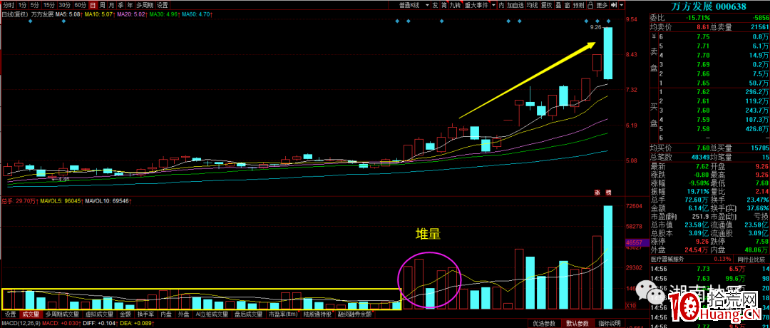Select the 换手率 indicator tab
The image size is (770, 328).
coord(146,314)
